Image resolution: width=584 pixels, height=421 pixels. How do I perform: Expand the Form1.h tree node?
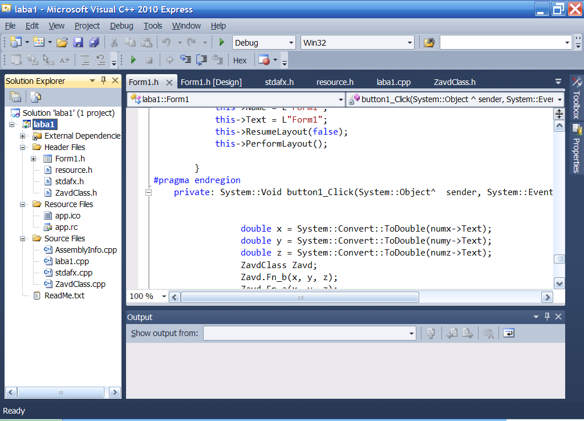34,159
